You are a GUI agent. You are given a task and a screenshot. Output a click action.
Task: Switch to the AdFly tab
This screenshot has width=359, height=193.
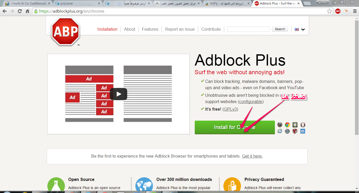pyautogui.click(x=227, y=4)
